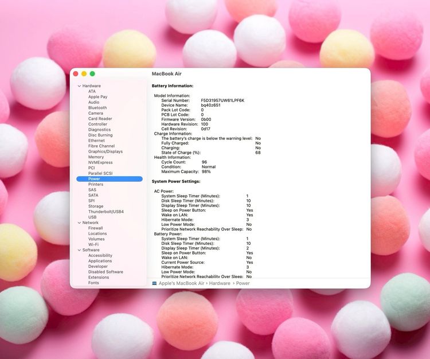This screenshot has width=430, height=359.
Task: Open the Disc Burning entry
Action: [x=100, y=135]
